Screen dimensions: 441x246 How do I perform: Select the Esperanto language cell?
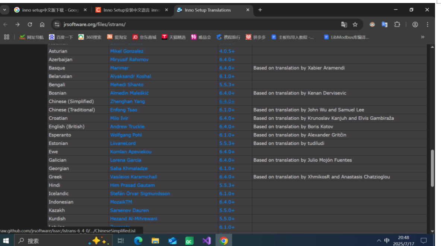(x=78, y=135)
